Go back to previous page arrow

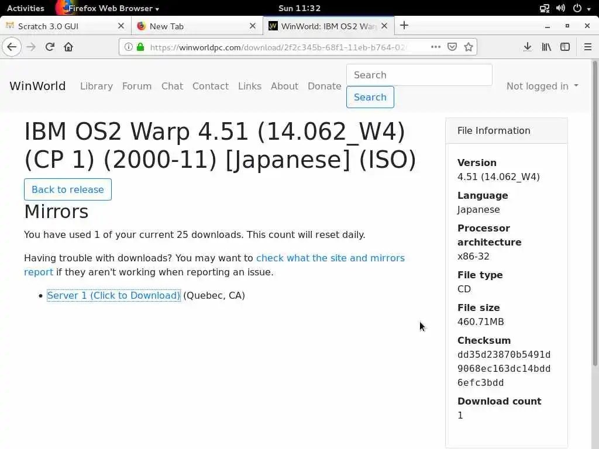click(12, 47)
